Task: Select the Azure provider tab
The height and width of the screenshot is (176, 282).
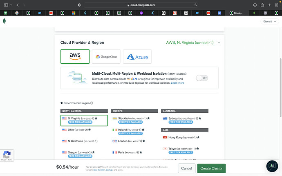Action: [x=137, y=57]
